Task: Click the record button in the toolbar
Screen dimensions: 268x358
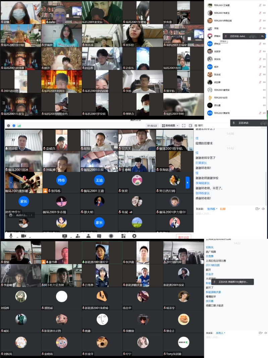Action: tap(111, 236)
